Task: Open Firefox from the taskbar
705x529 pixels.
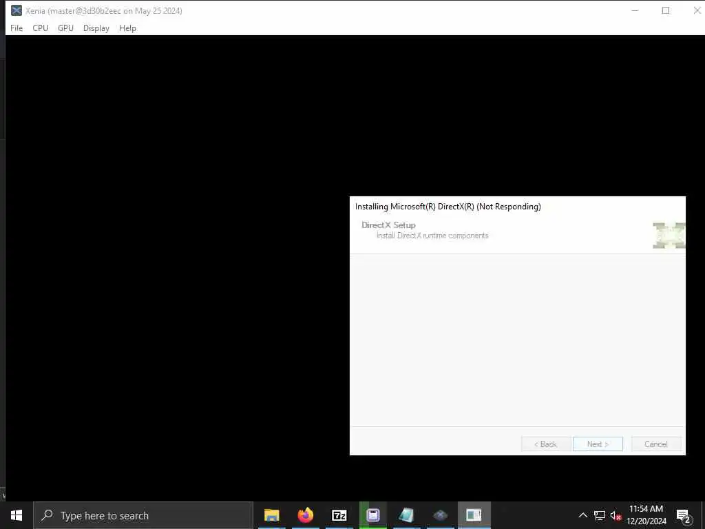Action: coord(306,515)
